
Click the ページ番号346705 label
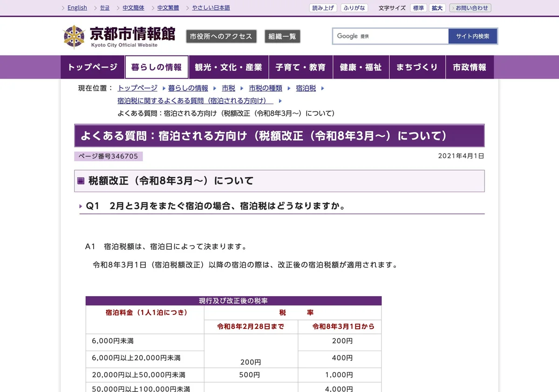108,156
